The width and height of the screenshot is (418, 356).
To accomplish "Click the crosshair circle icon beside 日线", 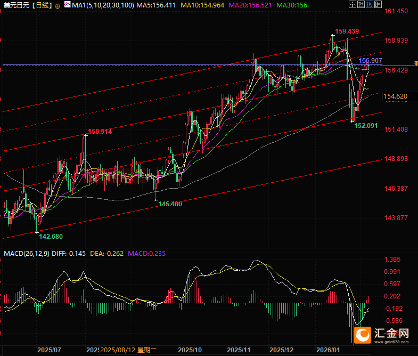I will coord(58,5).
